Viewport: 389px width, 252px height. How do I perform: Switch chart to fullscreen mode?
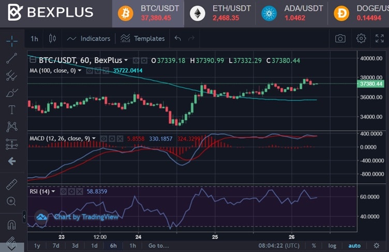tap(380, 38)
